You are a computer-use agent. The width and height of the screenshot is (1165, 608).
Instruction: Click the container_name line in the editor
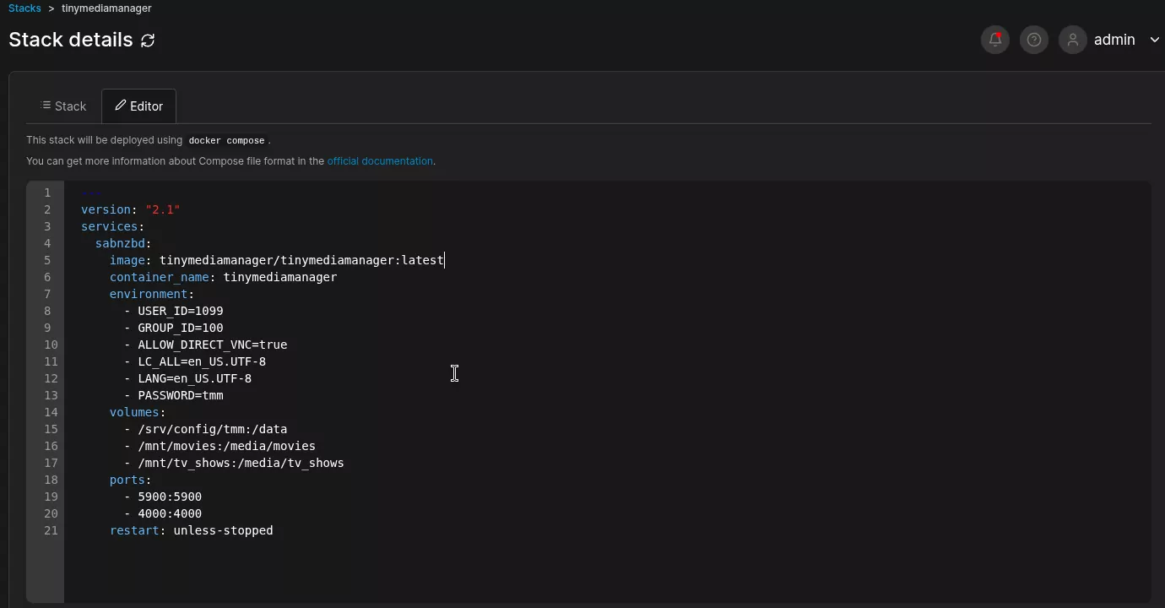tap(223, 277)
